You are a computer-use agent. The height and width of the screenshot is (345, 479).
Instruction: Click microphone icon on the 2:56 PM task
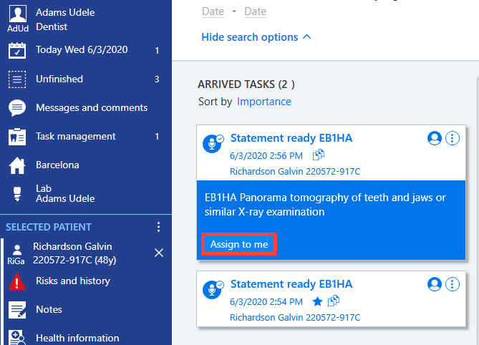[x=213, y=143]
